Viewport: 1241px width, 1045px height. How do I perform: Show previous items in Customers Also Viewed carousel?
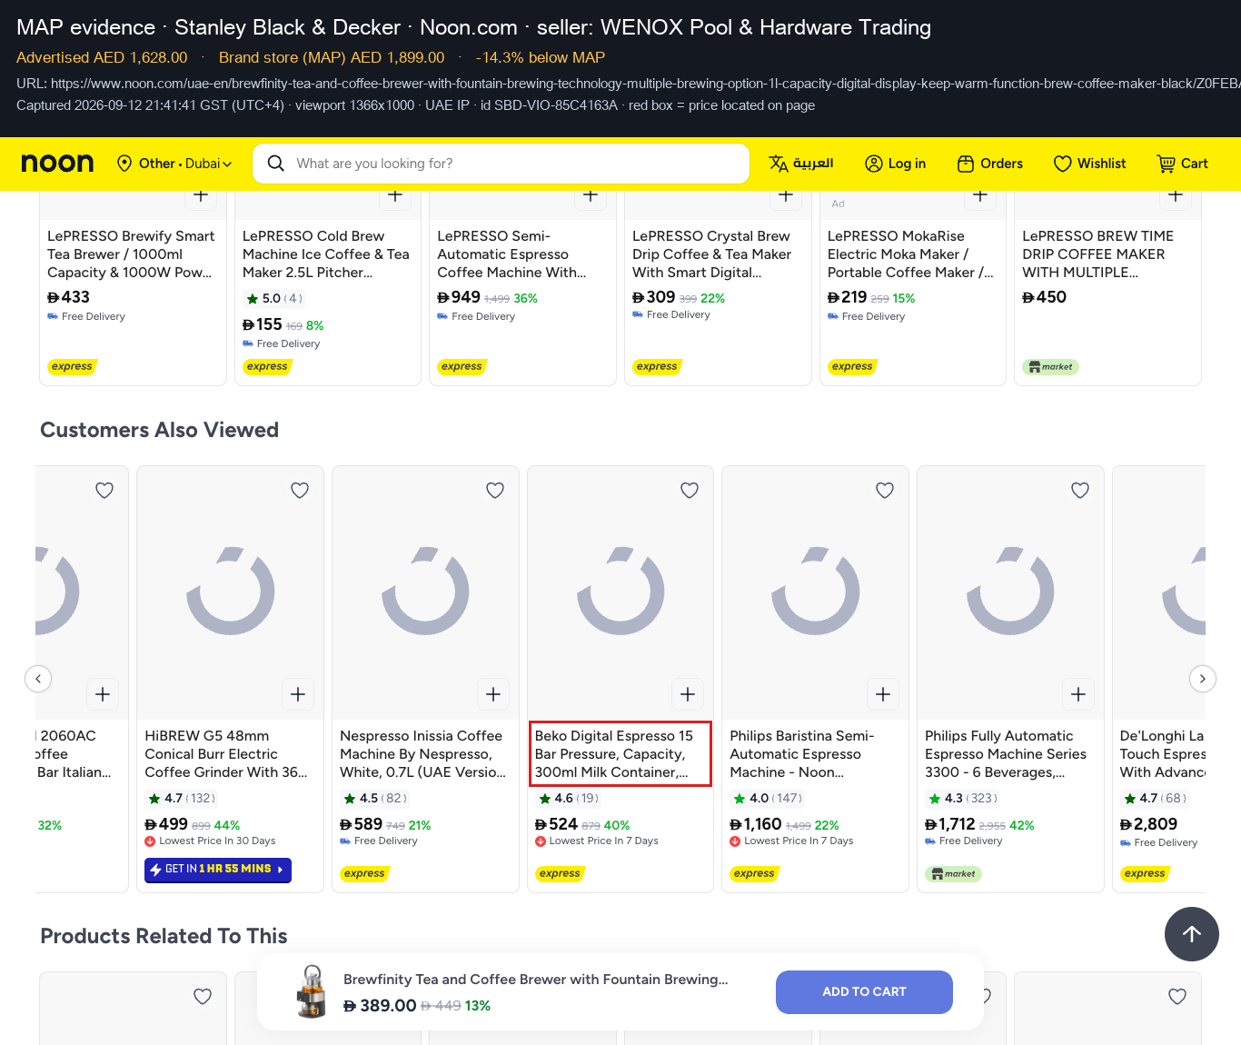(38, 679)
